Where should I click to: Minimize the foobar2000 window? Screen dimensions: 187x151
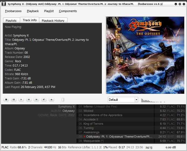[x=176, y=4]
